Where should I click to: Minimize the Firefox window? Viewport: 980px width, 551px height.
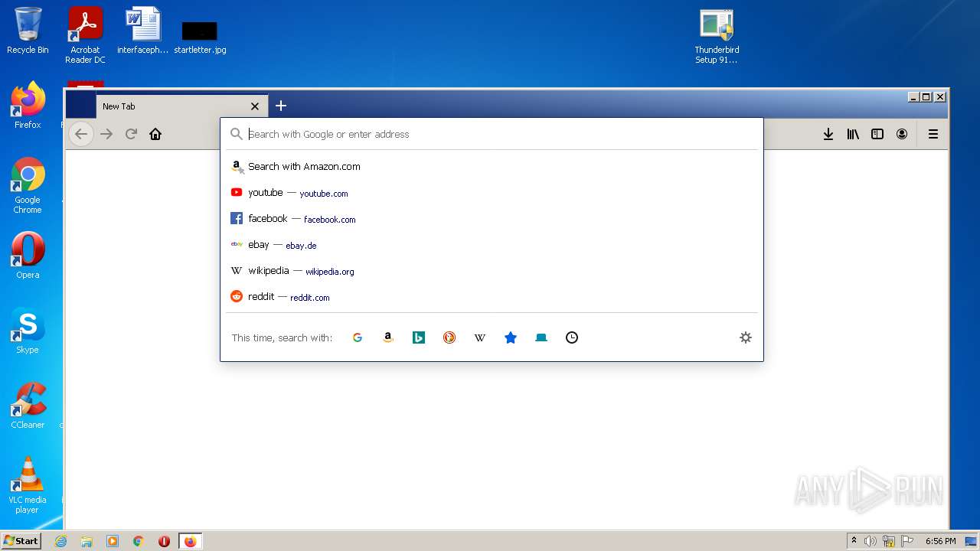[913, 96]
